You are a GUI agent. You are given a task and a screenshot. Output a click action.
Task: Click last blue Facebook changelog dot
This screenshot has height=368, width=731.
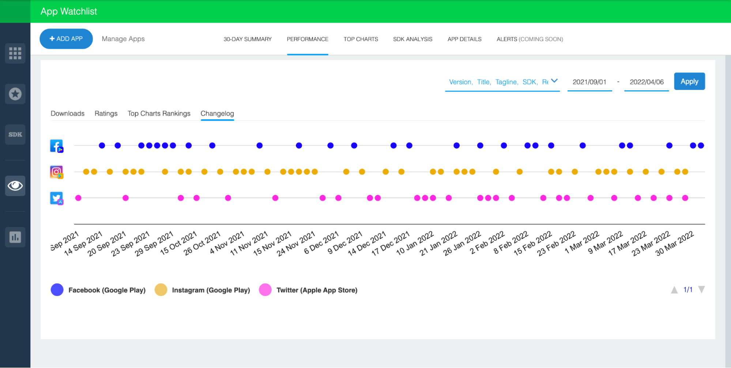tap(701, 146)
